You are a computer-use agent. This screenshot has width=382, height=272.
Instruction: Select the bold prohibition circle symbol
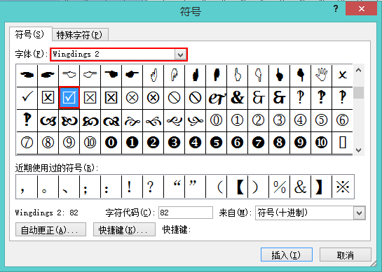pos(195,98)
